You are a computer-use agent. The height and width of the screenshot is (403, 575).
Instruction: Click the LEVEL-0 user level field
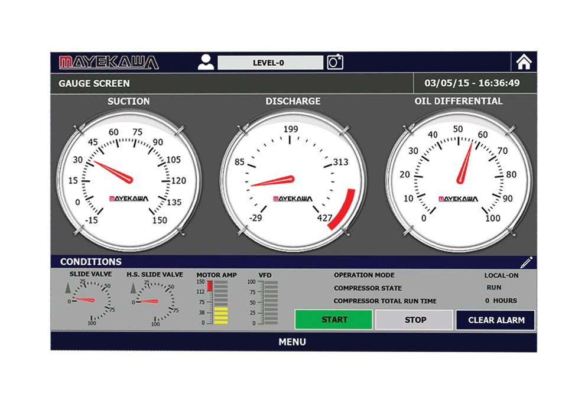(x=270, y=63)
